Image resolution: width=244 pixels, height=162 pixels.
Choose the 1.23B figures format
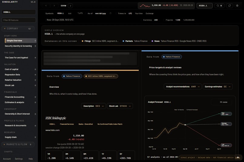click(x=178, y=20)
